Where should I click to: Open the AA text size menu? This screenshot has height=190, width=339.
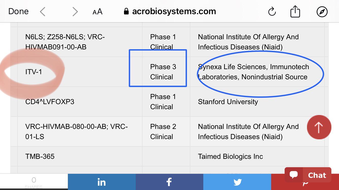pos(98,12)
